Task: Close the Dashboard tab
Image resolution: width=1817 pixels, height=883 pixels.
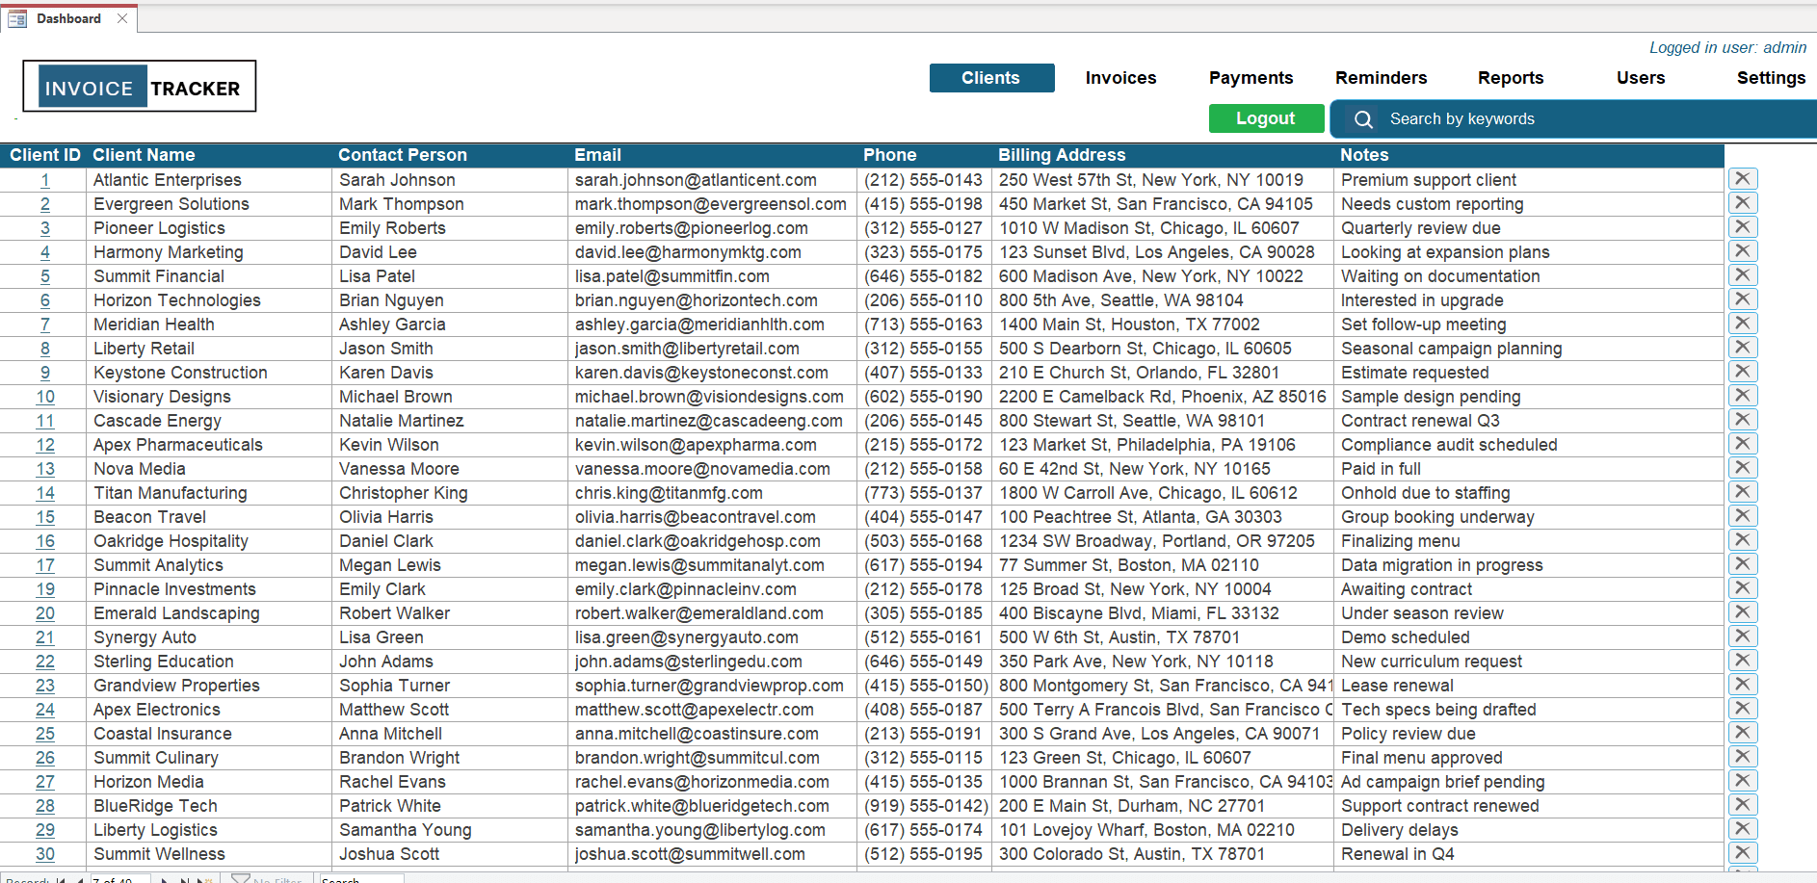Action: (122, 18)
